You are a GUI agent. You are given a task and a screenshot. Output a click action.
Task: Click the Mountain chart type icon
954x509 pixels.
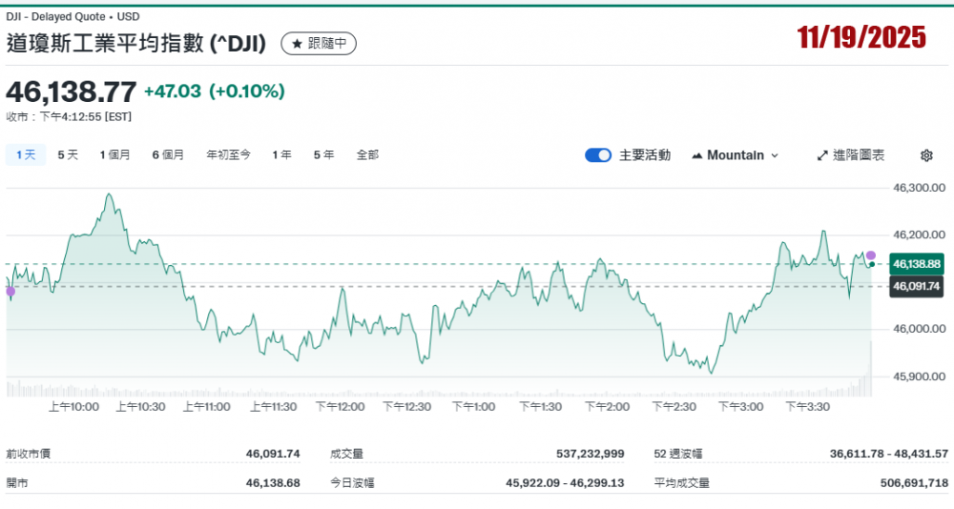[x=696, y=155]
